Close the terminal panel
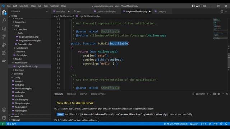This screenshot has height=129, width=230. click(x=227, y=94)
